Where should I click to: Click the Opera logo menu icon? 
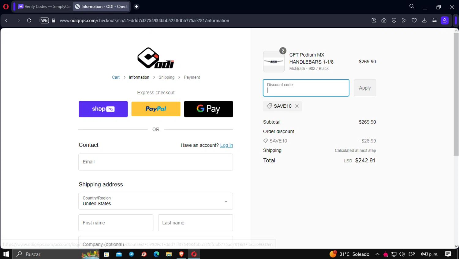pos(6,6)
